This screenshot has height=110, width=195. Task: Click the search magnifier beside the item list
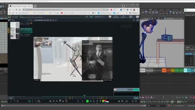click(13, 20)
